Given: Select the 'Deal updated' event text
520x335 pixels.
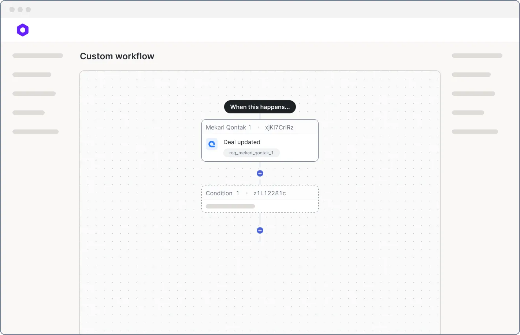Looking at the screenshot, I should [x=242, y=142].
